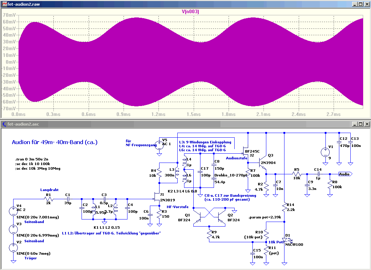
Task: Click the Audion für 49m- 40m-Band title text
Action: (55, 142)
